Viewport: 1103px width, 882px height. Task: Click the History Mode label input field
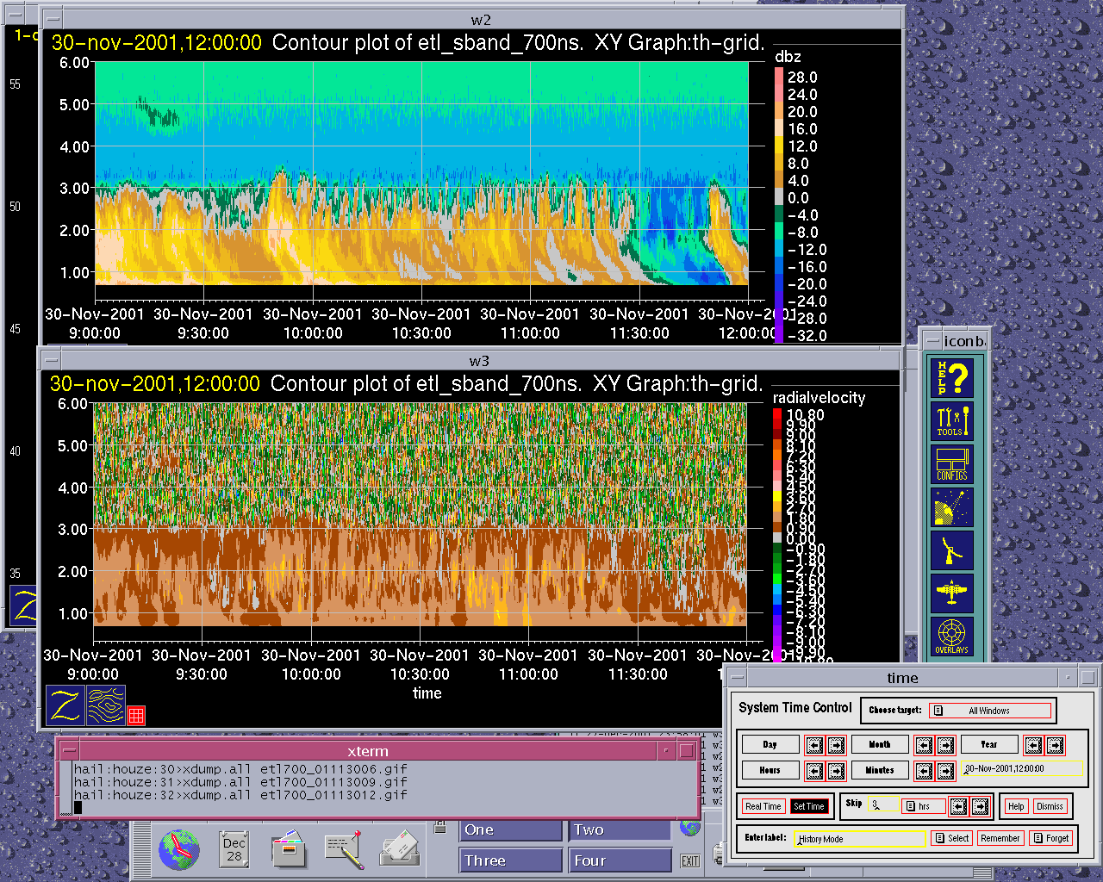tap(859, 838)
